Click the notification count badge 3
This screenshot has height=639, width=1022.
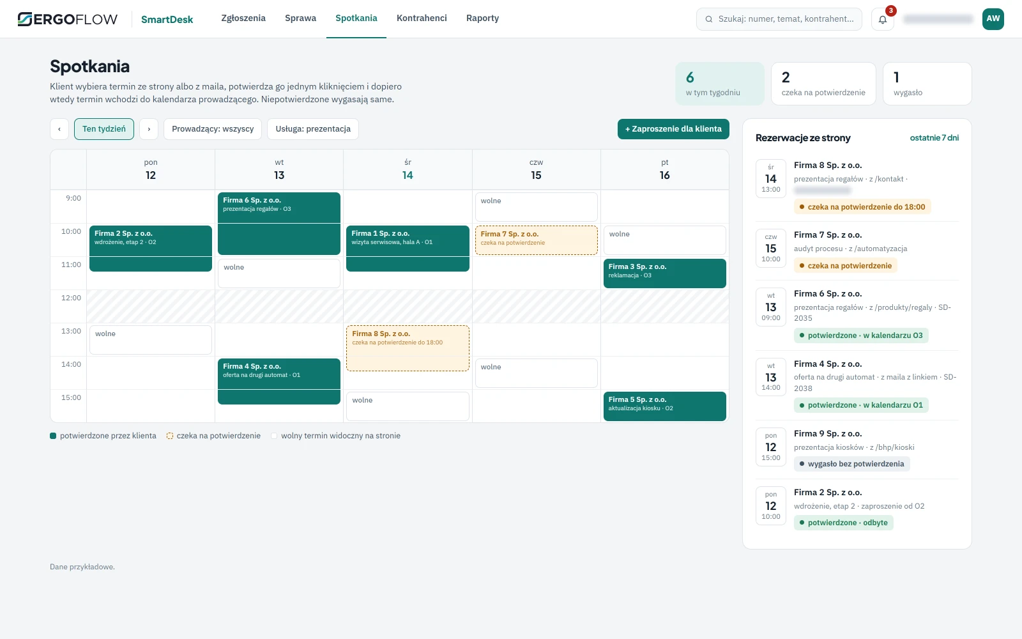click(891, 11)
